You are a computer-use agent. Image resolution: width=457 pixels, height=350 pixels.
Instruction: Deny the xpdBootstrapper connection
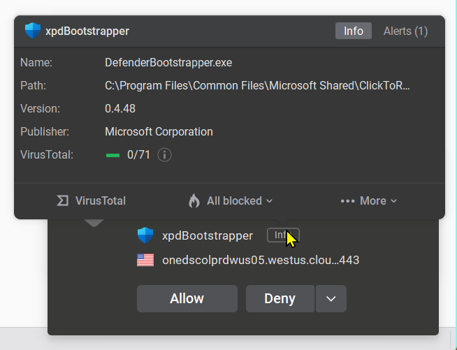pos(280,298)
